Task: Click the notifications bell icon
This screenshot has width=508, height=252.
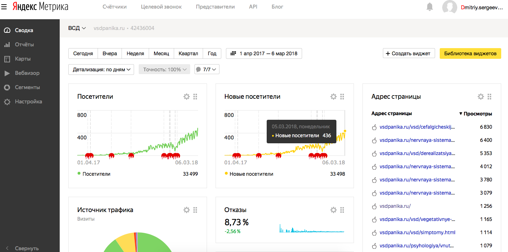Action: pos(430,7)
